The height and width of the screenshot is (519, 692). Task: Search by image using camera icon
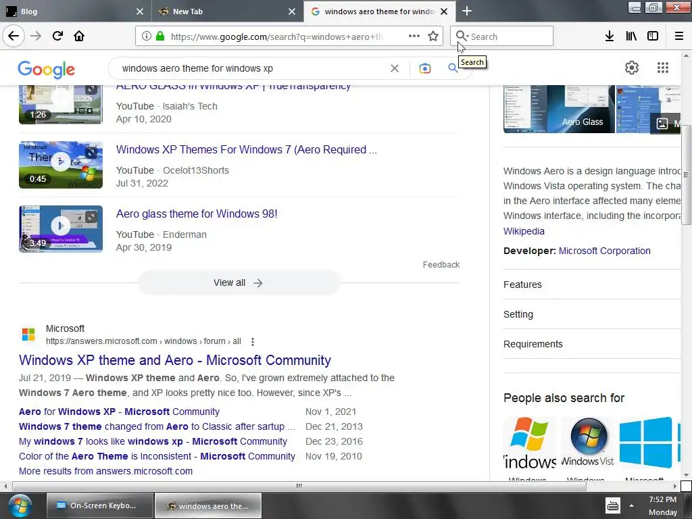[424, 68]
